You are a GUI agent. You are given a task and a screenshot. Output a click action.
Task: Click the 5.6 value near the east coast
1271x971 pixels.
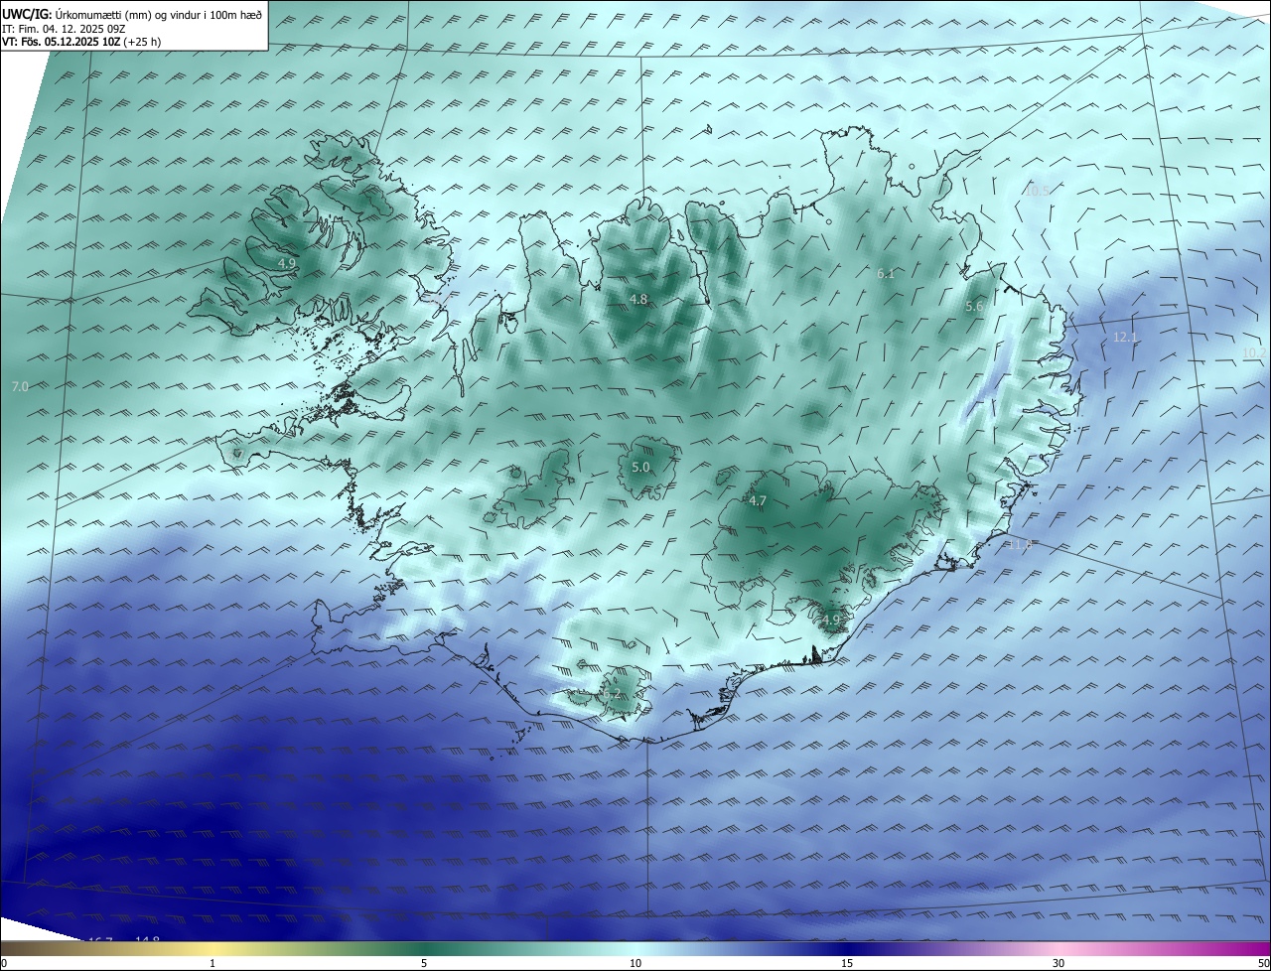pyautogui.click(x=974, y=307)
